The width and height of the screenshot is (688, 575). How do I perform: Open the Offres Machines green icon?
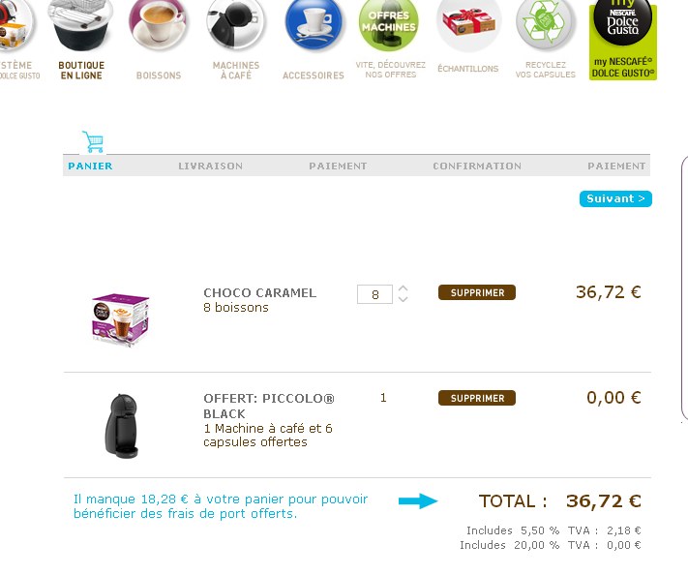389,25
